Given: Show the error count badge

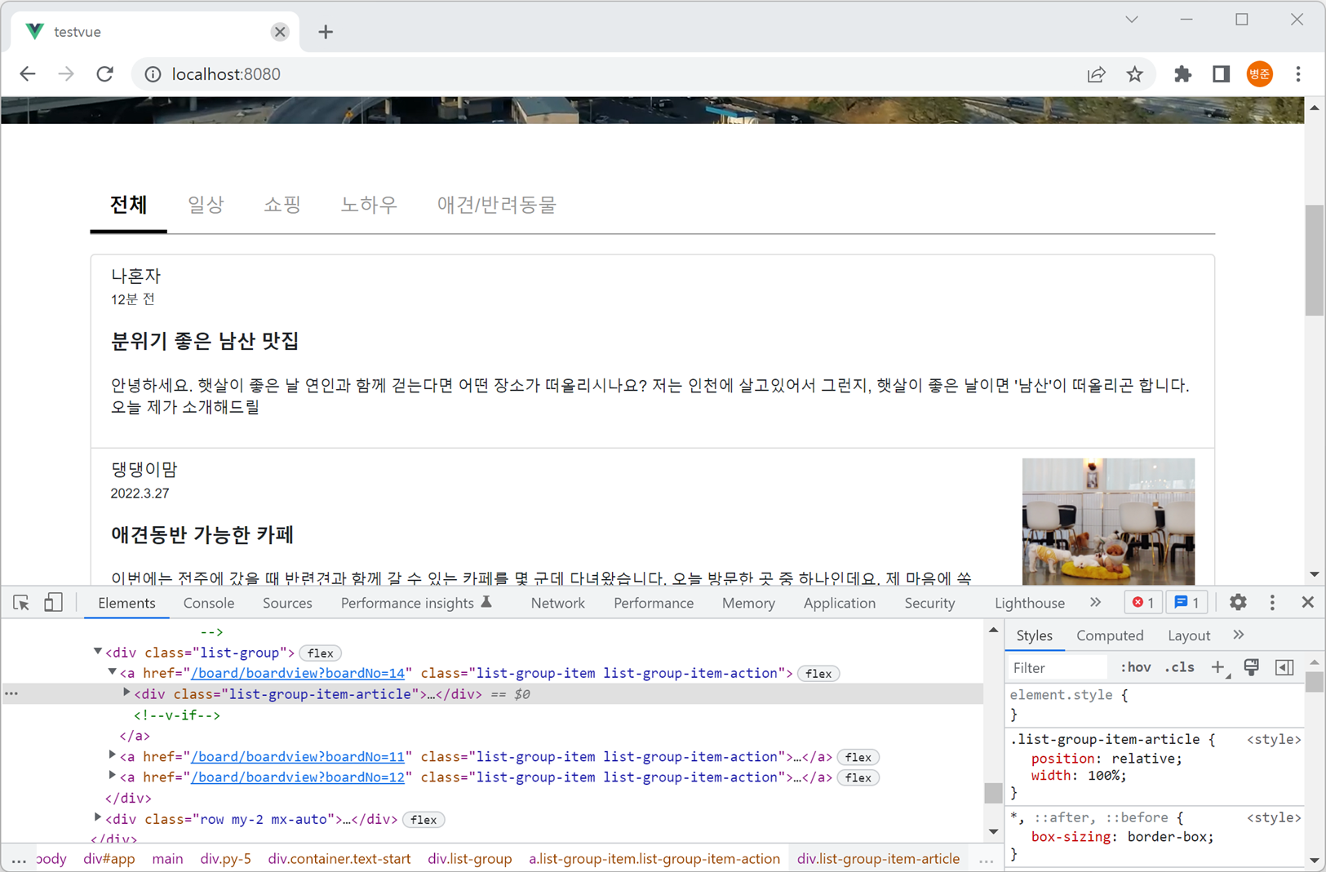Looking at the screenshot, I should pos(1142,603).
